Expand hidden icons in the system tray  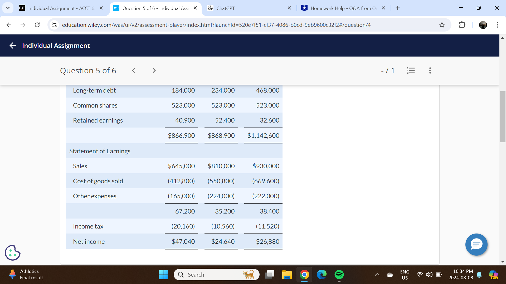[x=377, y=275]
